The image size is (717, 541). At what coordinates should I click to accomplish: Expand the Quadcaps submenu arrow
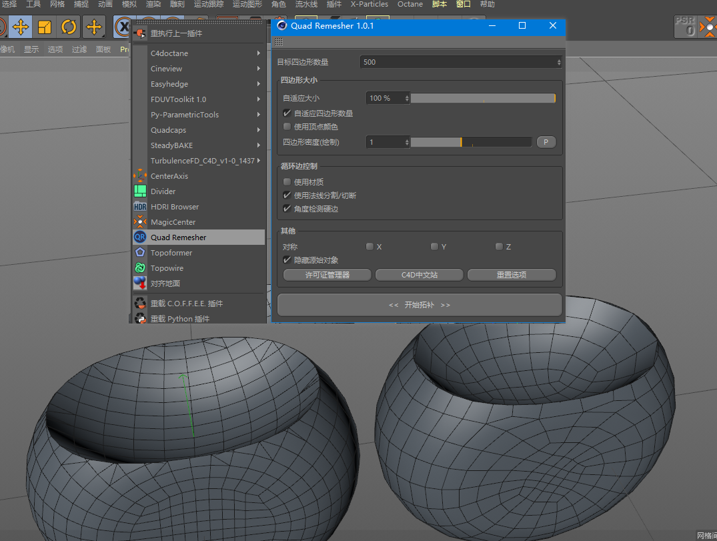[259, 130]
